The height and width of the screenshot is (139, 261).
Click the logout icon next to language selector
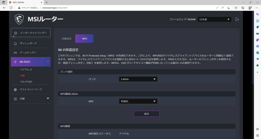237,19
